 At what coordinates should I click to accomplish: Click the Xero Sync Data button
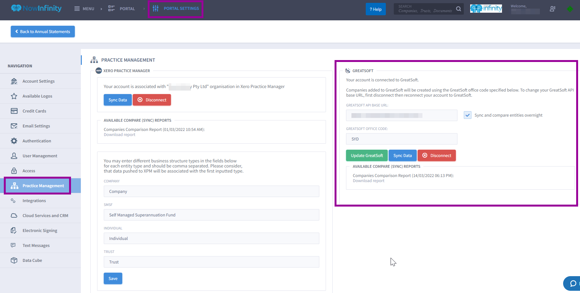[x=117, y=100]
